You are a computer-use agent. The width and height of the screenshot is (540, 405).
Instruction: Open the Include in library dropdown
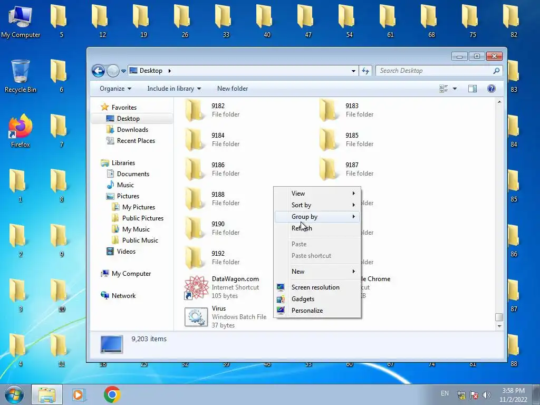(x=174, y=89)
